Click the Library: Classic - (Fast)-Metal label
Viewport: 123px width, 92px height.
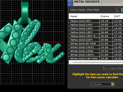[x=85, y=10]
